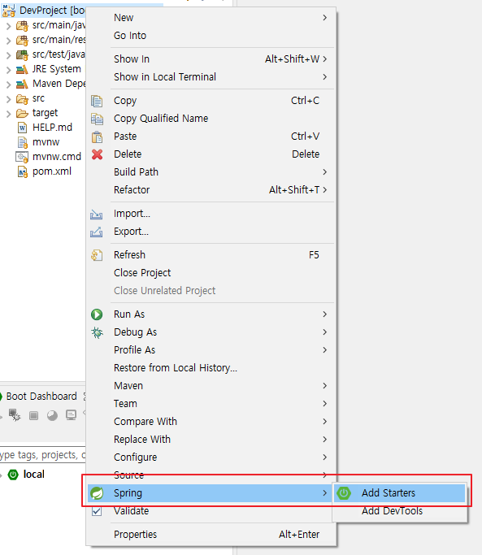Screen dimensions: 482x555
Task: Click the src folder icon
Action: pos(22,99)
